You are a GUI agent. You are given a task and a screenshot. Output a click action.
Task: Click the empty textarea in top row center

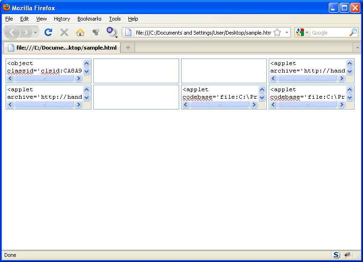pos(136,71)
